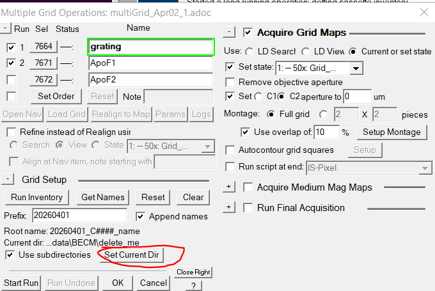Toggle Use overlap of checkbox
435x291 pixels.
245,132
